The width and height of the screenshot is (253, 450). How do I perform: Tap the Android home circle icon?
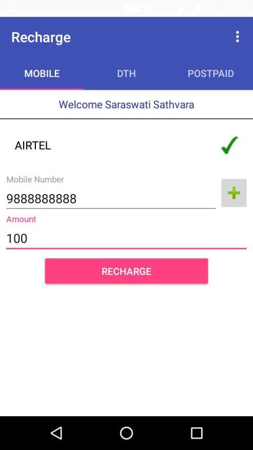(126, 433)
